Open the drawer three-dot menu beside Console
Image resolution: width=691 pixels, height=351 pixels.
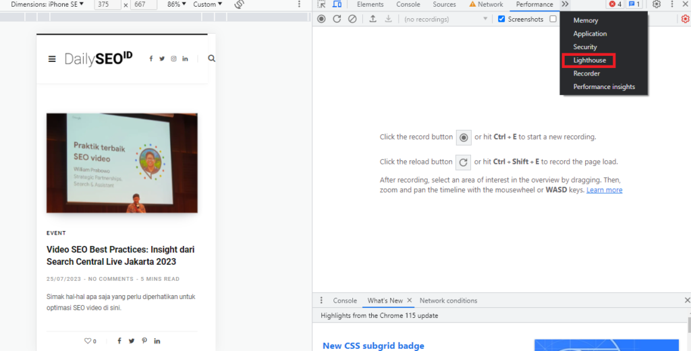coord(321,300)
